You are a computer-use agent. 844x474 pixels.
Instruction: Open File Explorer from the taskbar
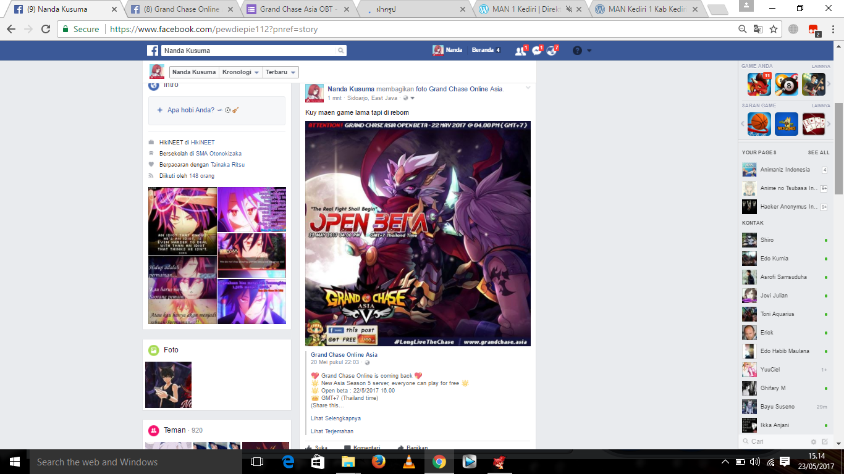coord(348,462)
